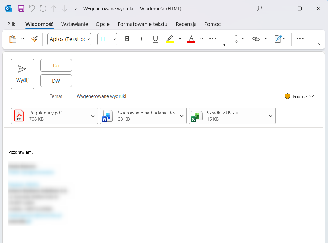Open the Recenzja tab
Viewport: 328px width, 243px height.
click(x=186, y=24)
